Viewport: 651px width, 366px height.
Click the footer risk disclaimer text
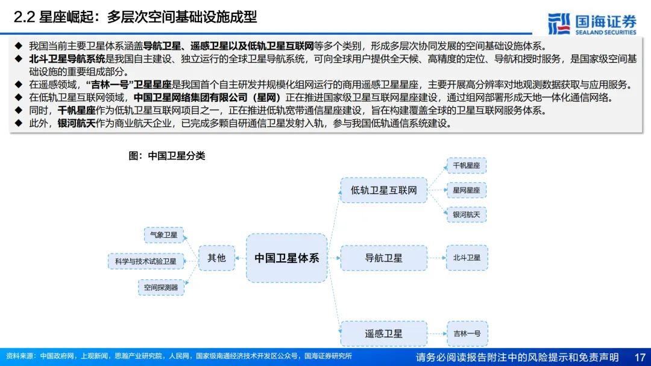(x=517, y=357)
